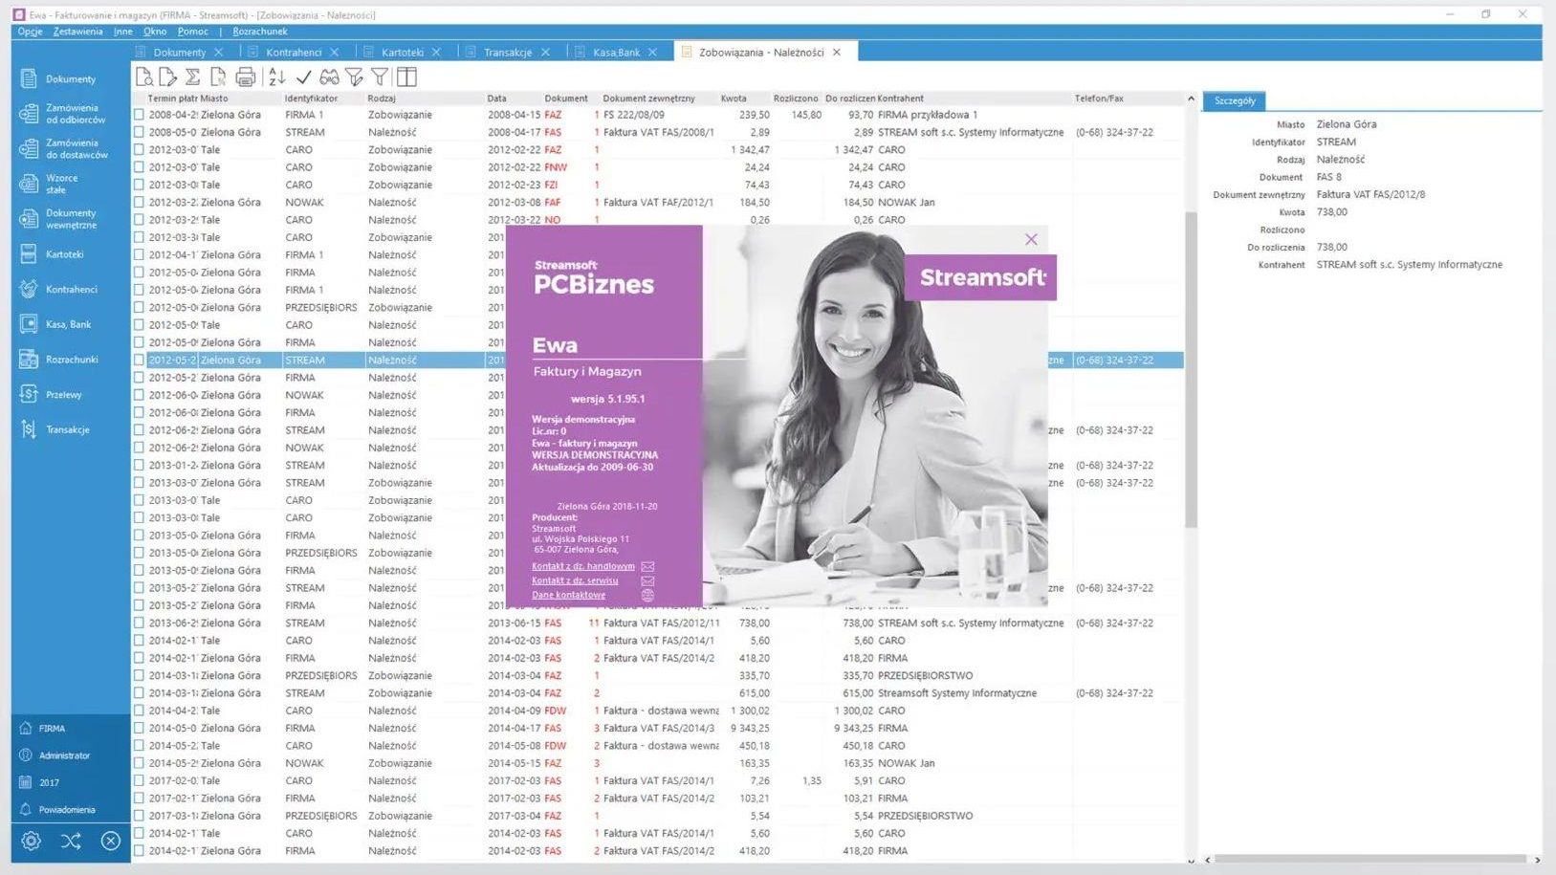The height and width of the screenshot is (875, 1556).
Task: Close the Ewa about splash dialog
Action: pos(1031,240)
